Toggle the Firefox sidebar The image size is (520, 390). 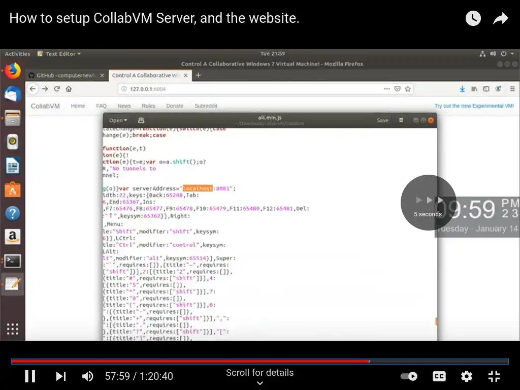[486, 89]
